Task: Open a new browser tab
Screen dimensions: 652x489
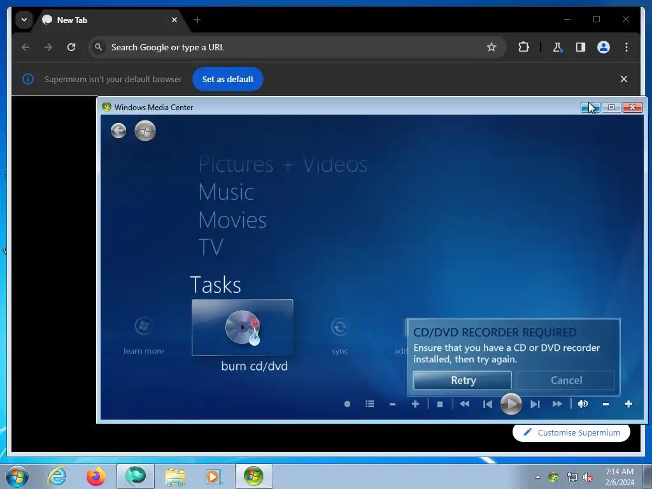Action: [197, 20]
